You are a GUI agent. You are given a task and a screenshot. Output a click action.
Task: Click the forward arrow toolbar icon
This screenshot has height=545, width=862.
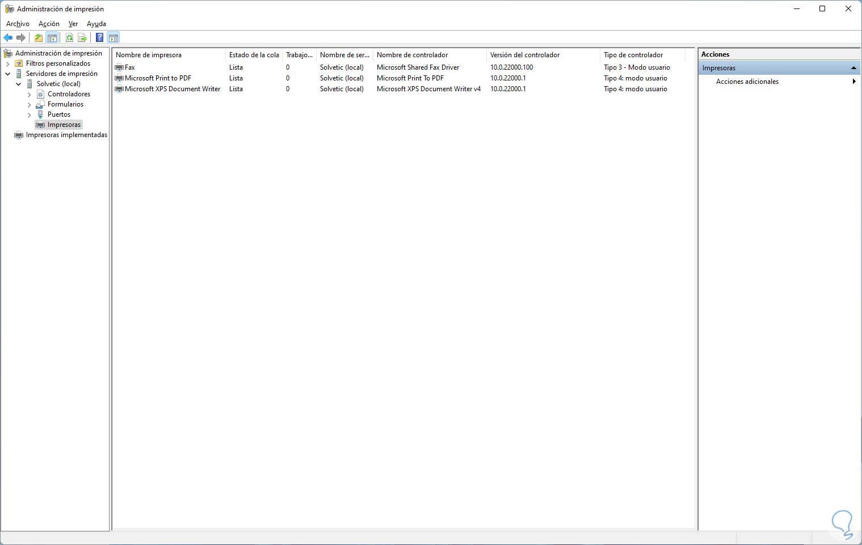pyautogui.click(x=21, y=38)
